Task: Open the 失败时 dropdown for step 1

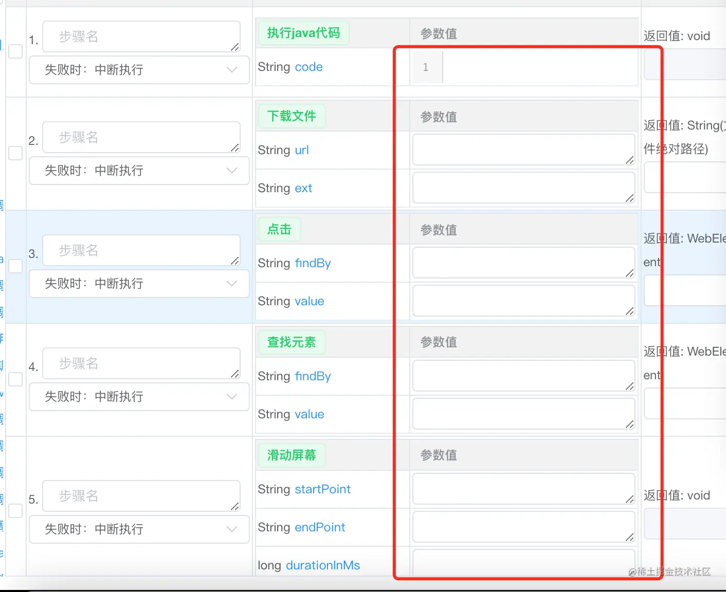Action: pos(139,70)
